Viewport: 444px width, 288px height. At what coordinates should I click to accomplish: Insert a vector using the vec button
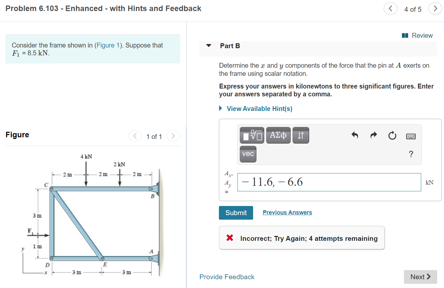pos(248,154)
